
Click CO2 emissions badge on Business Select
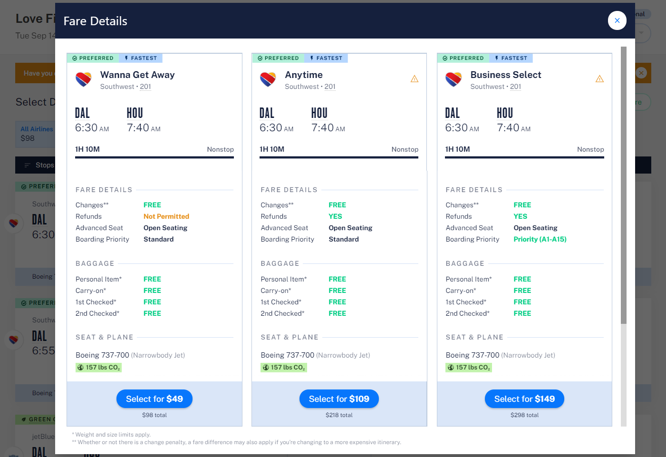469,368
